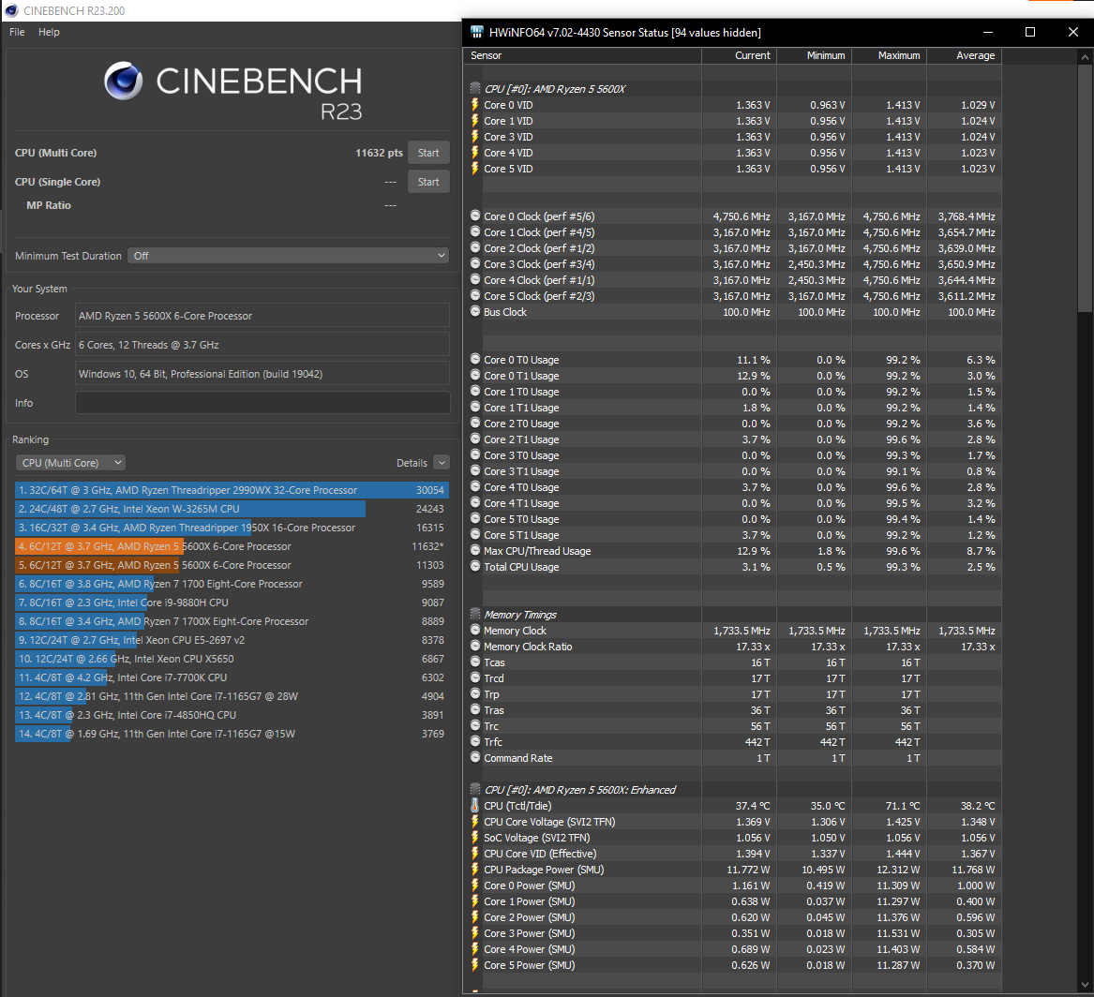1094x997 pixels.
Task: Click the Info input field
Action: [x=262, y=403]
